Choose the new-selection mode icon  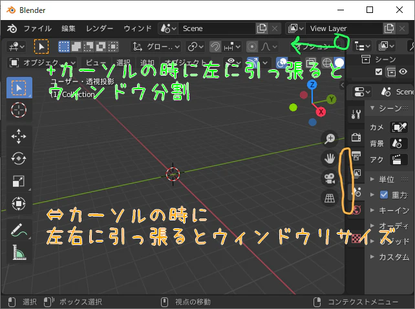(x=64, y=47)
